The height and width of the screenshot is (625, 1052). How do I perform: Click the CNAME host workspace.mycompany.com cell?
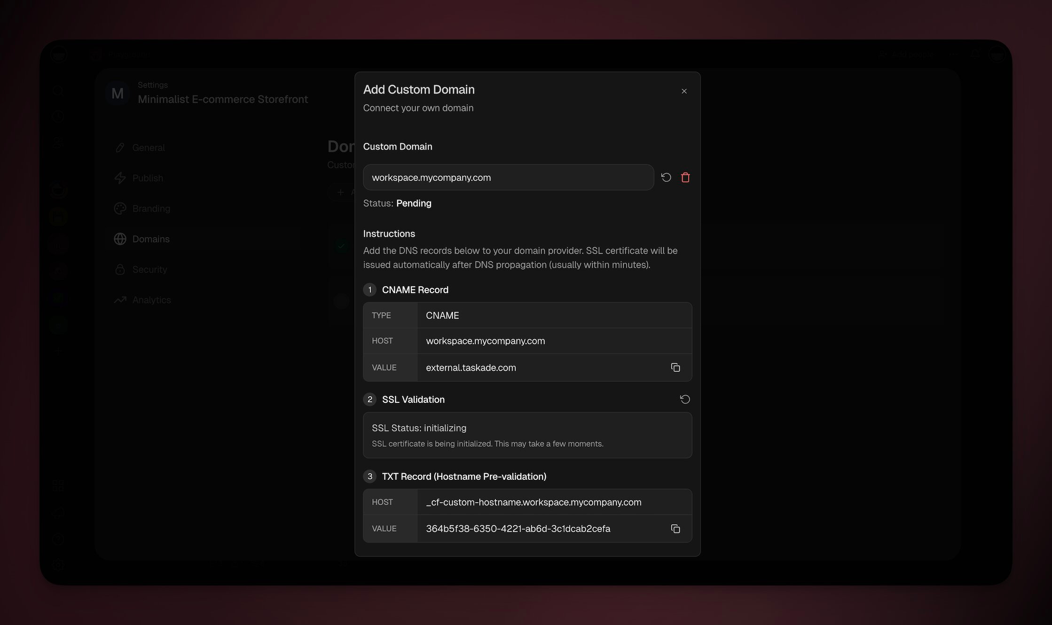[x=485, y=341]
